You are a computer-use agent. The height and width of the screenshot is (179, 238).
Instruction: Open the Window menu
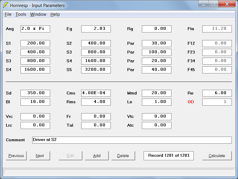38,14
